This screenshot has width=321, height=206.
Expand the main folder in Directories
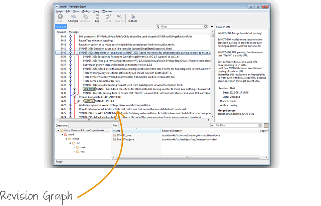click(74, 147)
